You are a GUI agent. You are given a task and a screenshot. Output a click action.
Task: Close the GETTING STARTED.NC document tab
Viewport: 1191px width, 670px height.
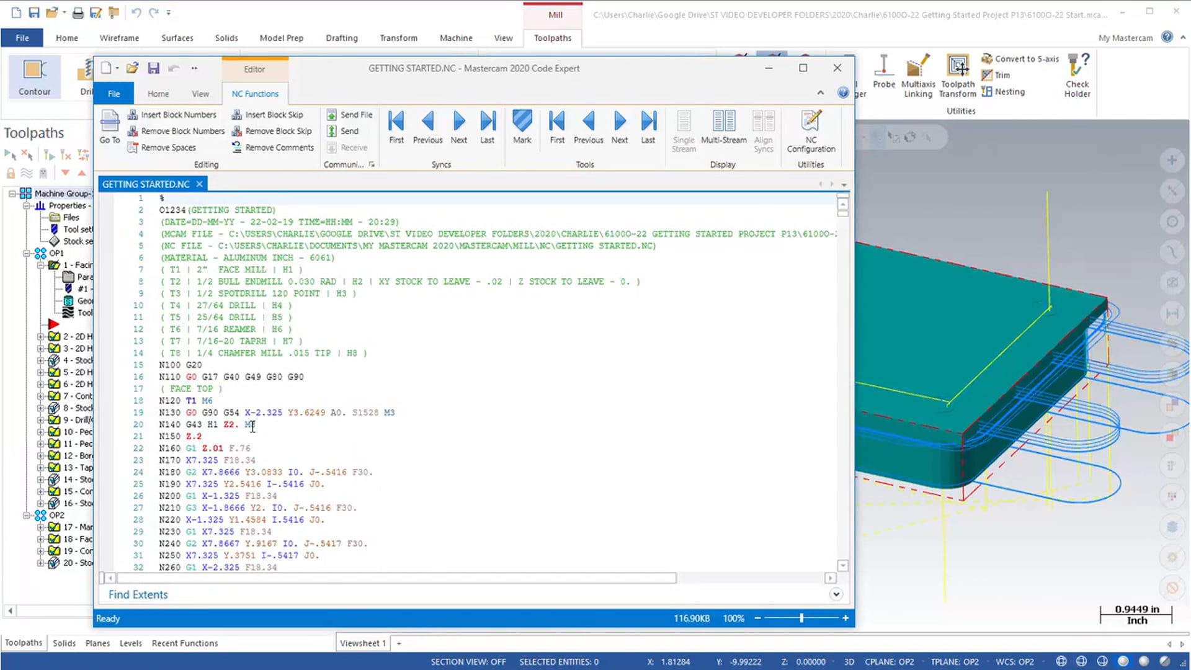199,184
